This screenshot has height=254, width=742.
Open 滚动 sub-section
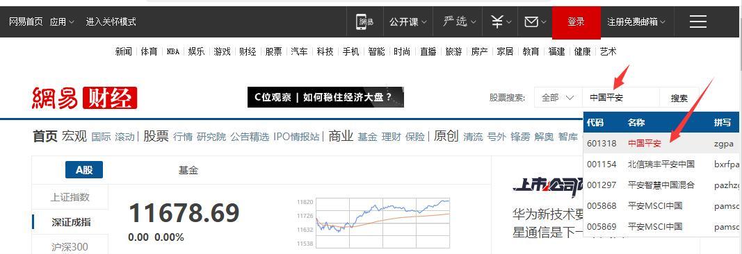click(125, 137)
